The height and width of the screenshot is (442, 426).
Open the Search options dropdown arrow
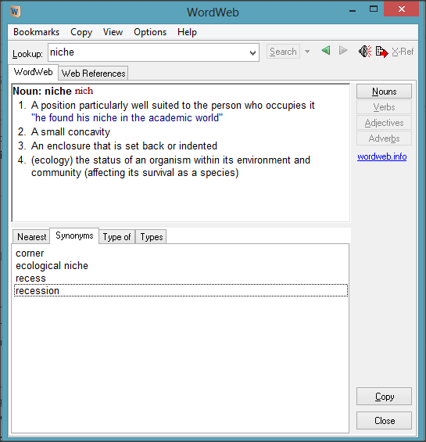(x=307, y=52)
